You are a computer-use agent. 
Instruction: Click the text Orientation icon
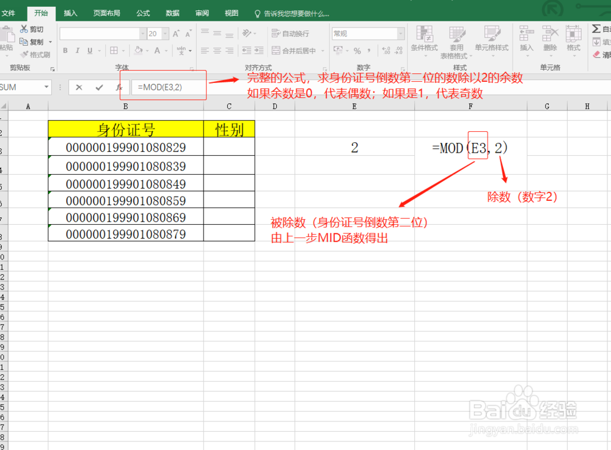pos(247,34)
